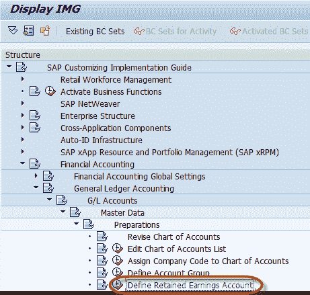Select Master Data row text
310x295 pixels.
(122, 212)
